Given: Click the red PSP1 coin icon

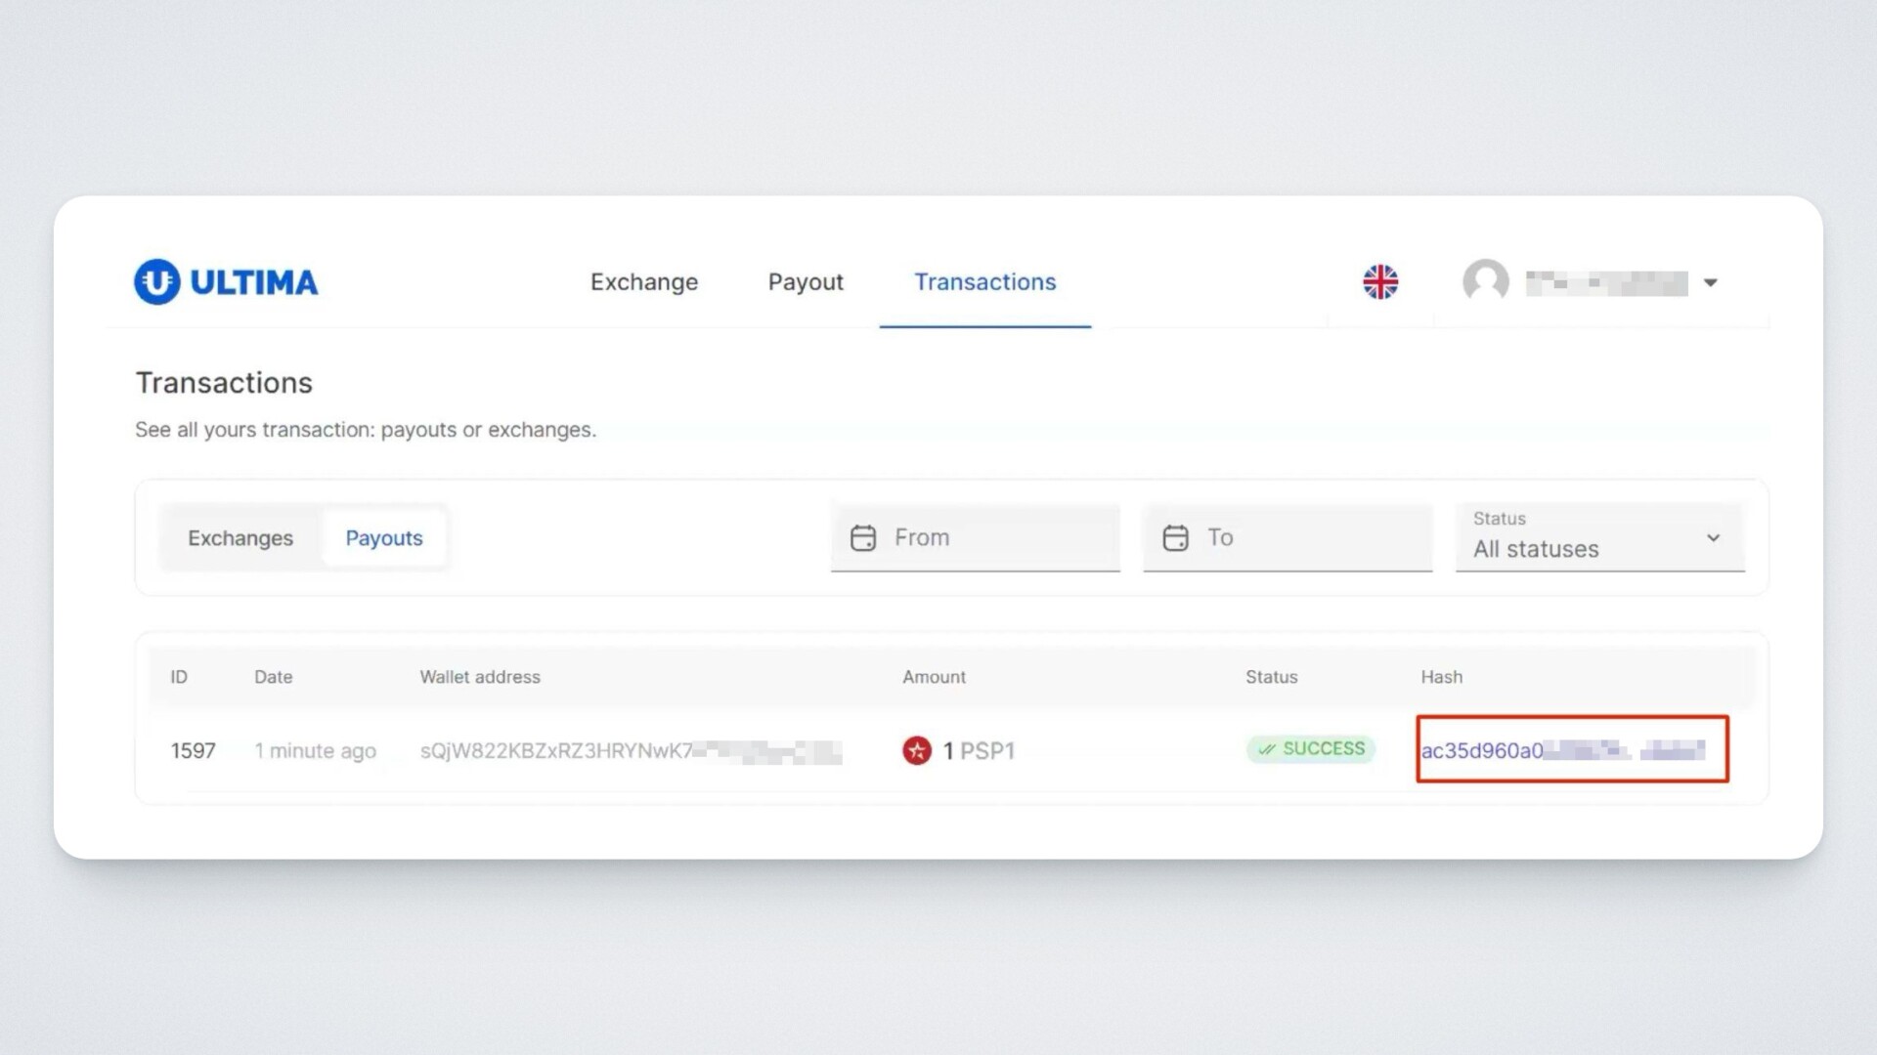Looking at the screenshot, I should tap(917, 750).
